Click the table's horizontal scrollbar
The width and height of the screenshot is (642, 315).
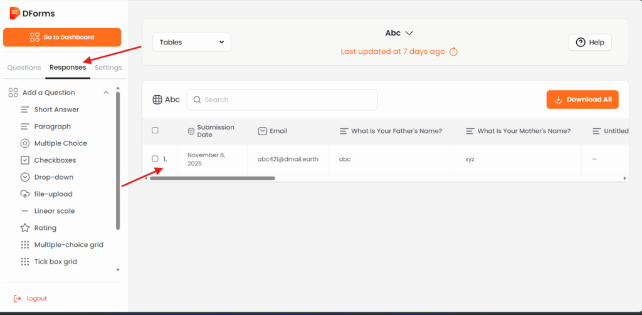click(x=212, y=178)
